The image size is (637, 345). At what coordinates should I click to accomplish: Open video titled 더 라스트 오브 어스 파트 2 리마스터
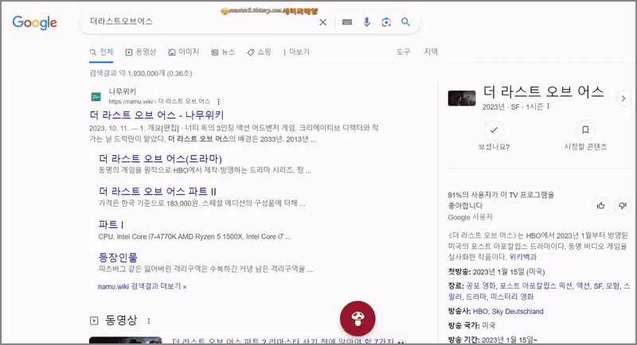point(283,341)
